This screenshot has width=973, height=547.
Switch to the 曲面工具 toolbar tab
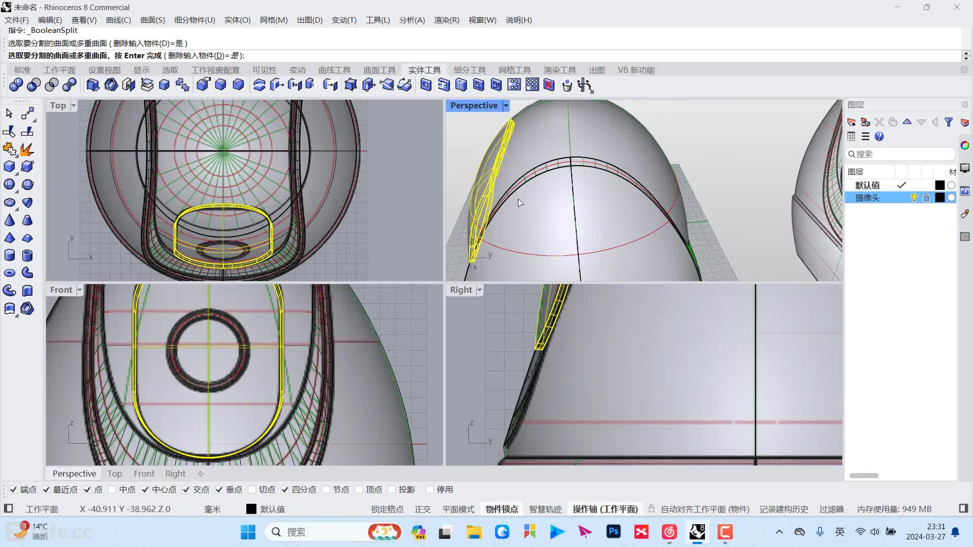coord(380,70)
